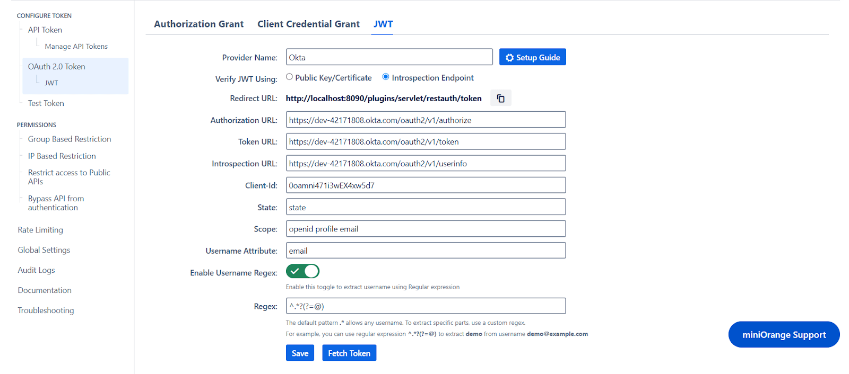The width and height of the screenshot is (849, 374).
Task: Click the Introspection URL field
Action: click(426, 163)
